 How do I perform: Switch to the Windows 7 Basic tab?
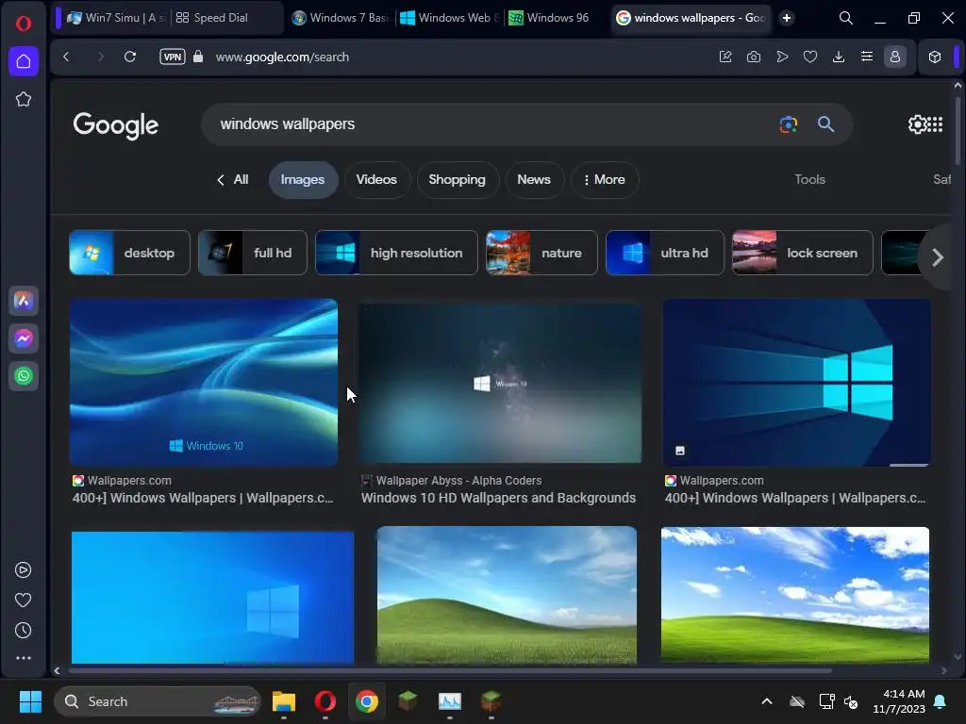340,18
